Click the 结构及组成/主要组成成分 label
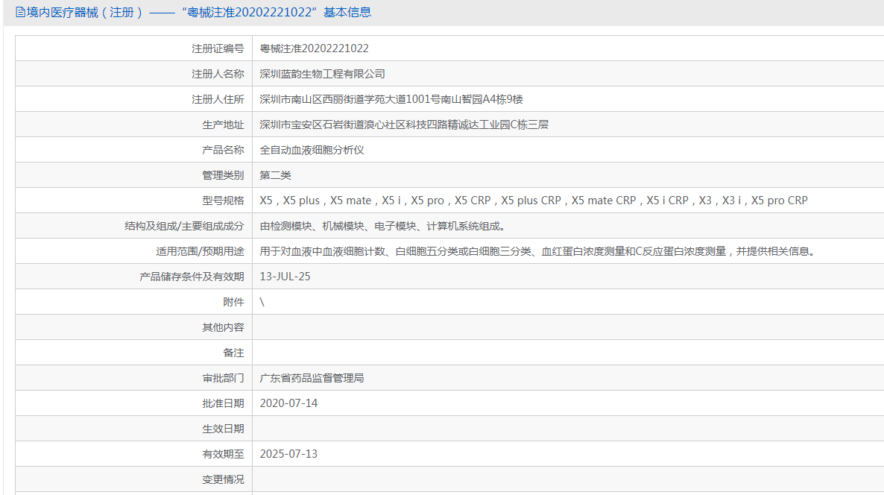 click(184, 226)
